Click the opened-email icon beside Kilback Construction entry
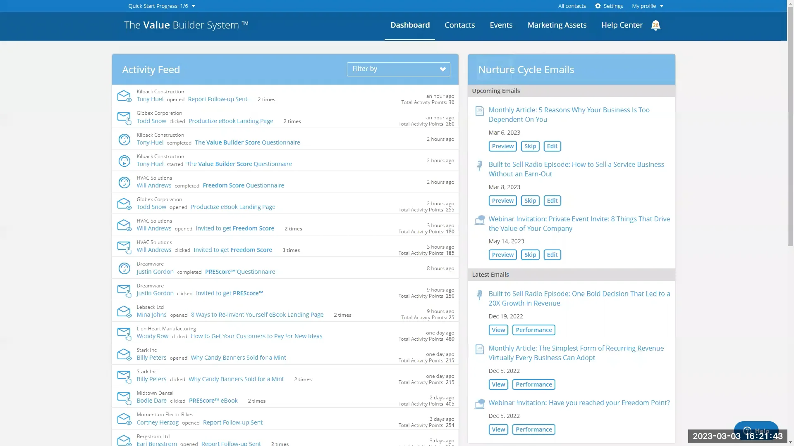Viewport: 794px width, 446px height. coord(124,96)
